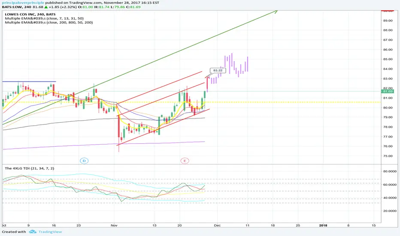Click the TradingView logo icon at bottom

click(x=33, y=232)
